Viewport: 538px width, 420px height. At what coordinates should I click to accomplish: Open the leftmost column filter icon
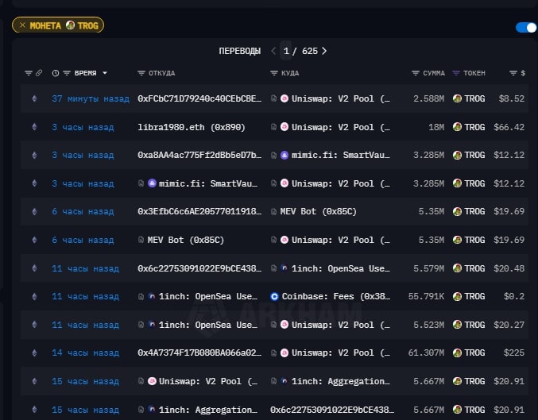(29, 73)
